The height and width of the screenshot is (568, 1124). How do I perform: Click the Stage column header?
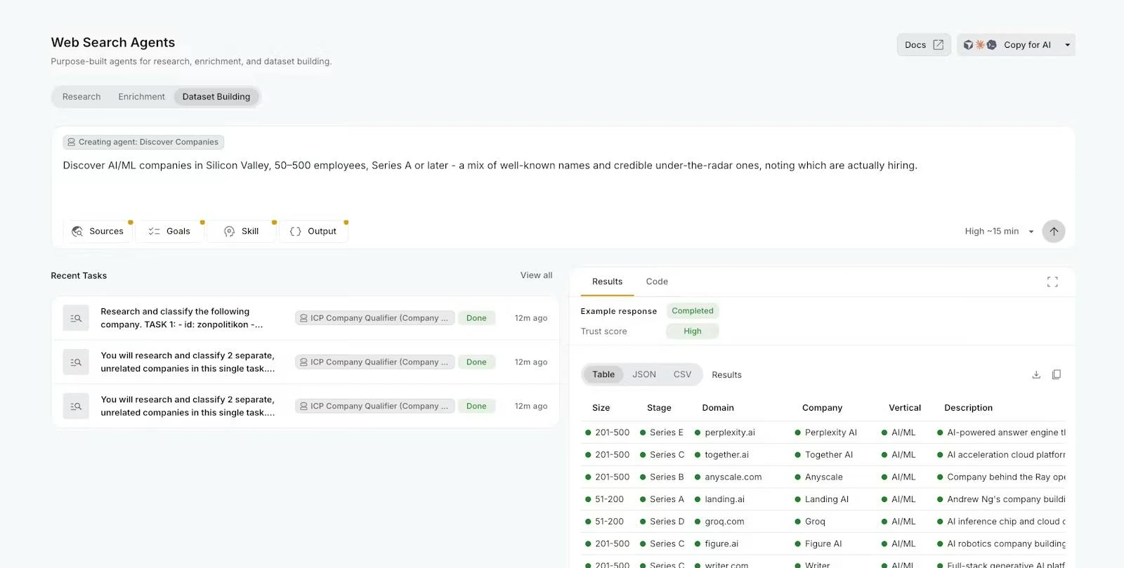click(x=659, y=408)
